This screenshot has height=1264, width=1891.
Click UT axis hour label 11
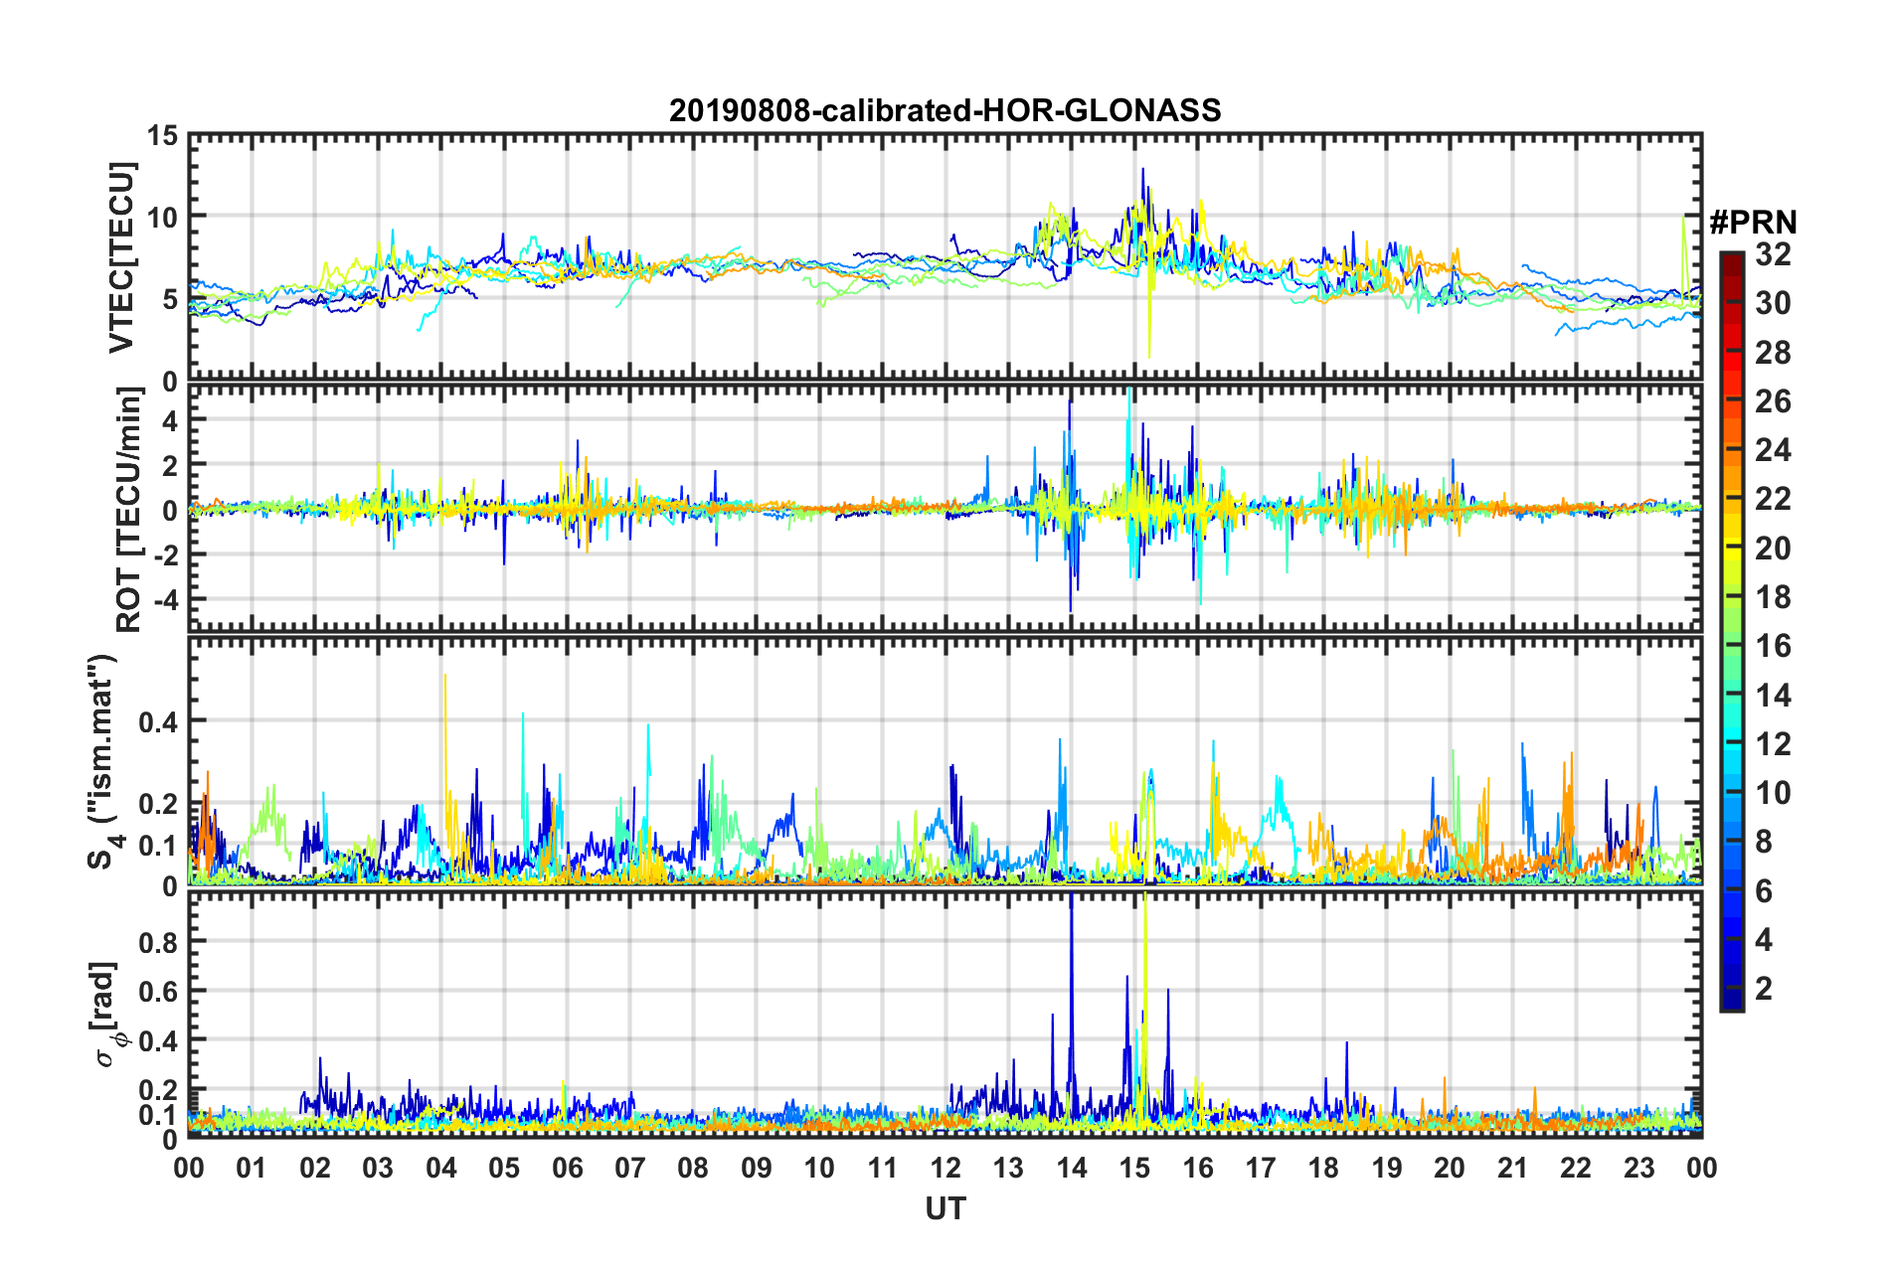click(x=883, y=1168)
